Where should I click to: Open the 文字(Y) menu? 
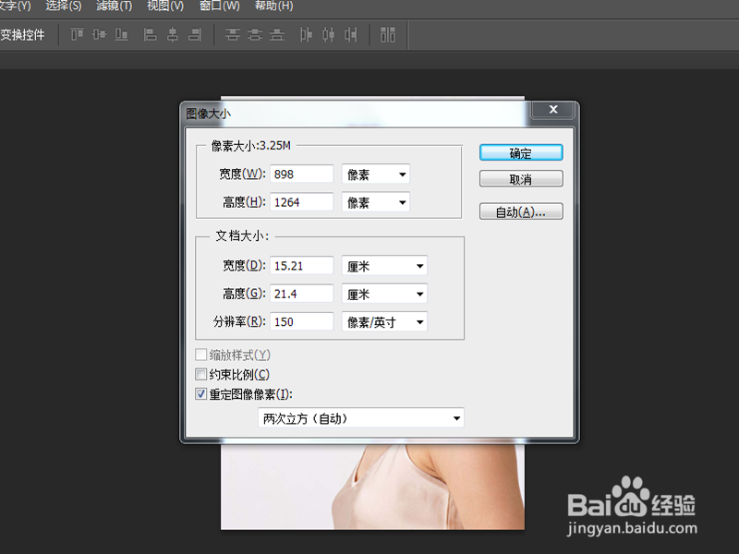pyautogui.click(x=15, y=6)
